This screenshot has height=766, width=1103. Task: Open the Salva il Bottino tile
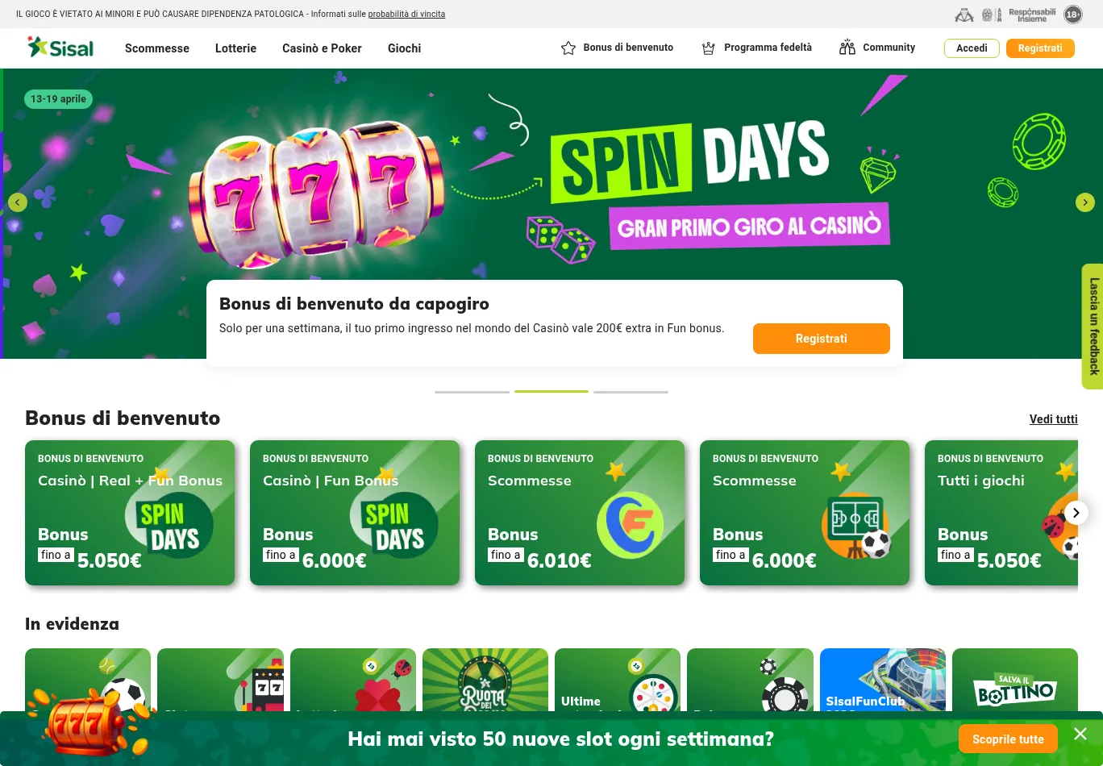point(1015,680)
